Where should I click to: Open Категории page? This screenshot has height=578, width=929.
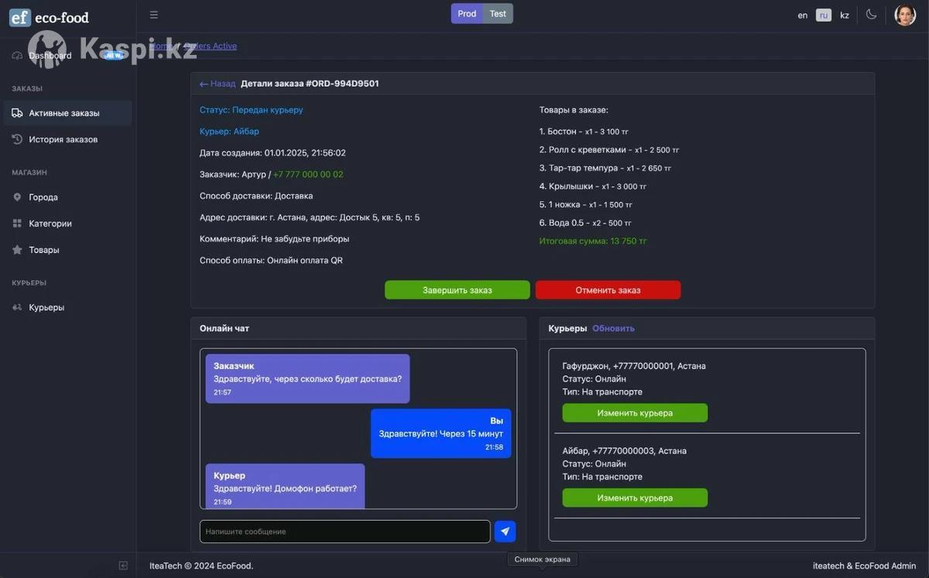click(50, 224)
